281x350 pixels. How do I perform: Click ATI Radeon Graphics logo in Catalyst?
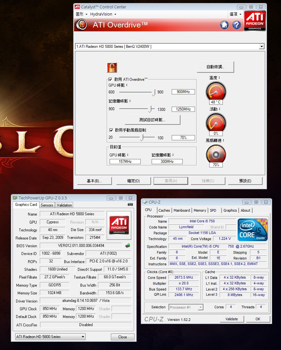click(x=255, y=21)
